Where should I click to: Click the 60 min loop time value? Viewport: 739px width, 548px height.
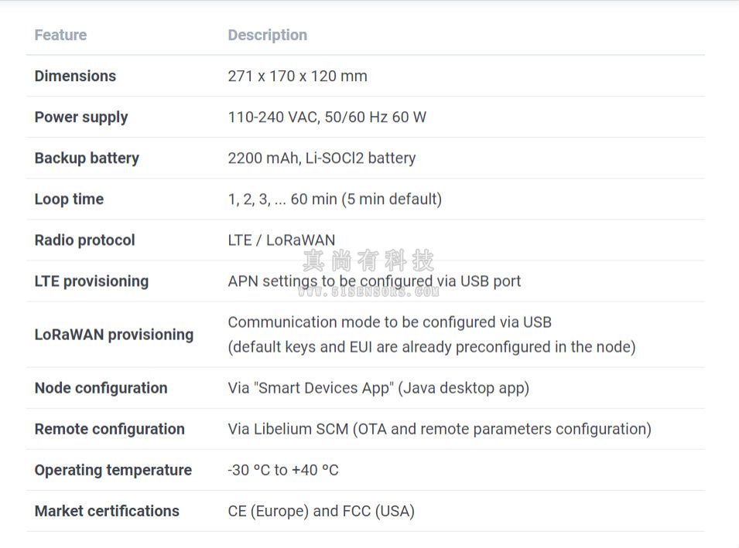[334, 199]
